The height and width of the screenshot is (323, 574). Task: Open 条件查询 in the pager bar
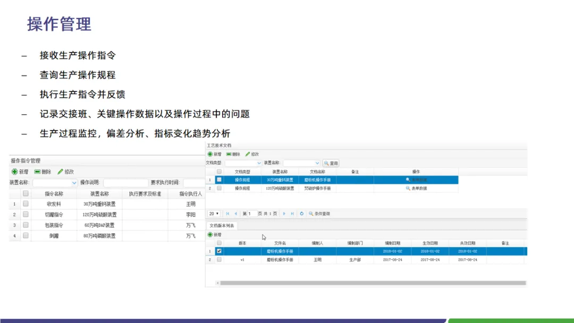click(x=319, y=214)
